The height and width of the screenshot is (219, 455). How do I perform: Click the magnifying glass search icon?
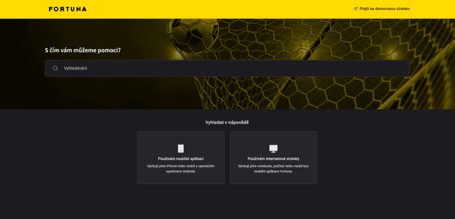point(55,68)
